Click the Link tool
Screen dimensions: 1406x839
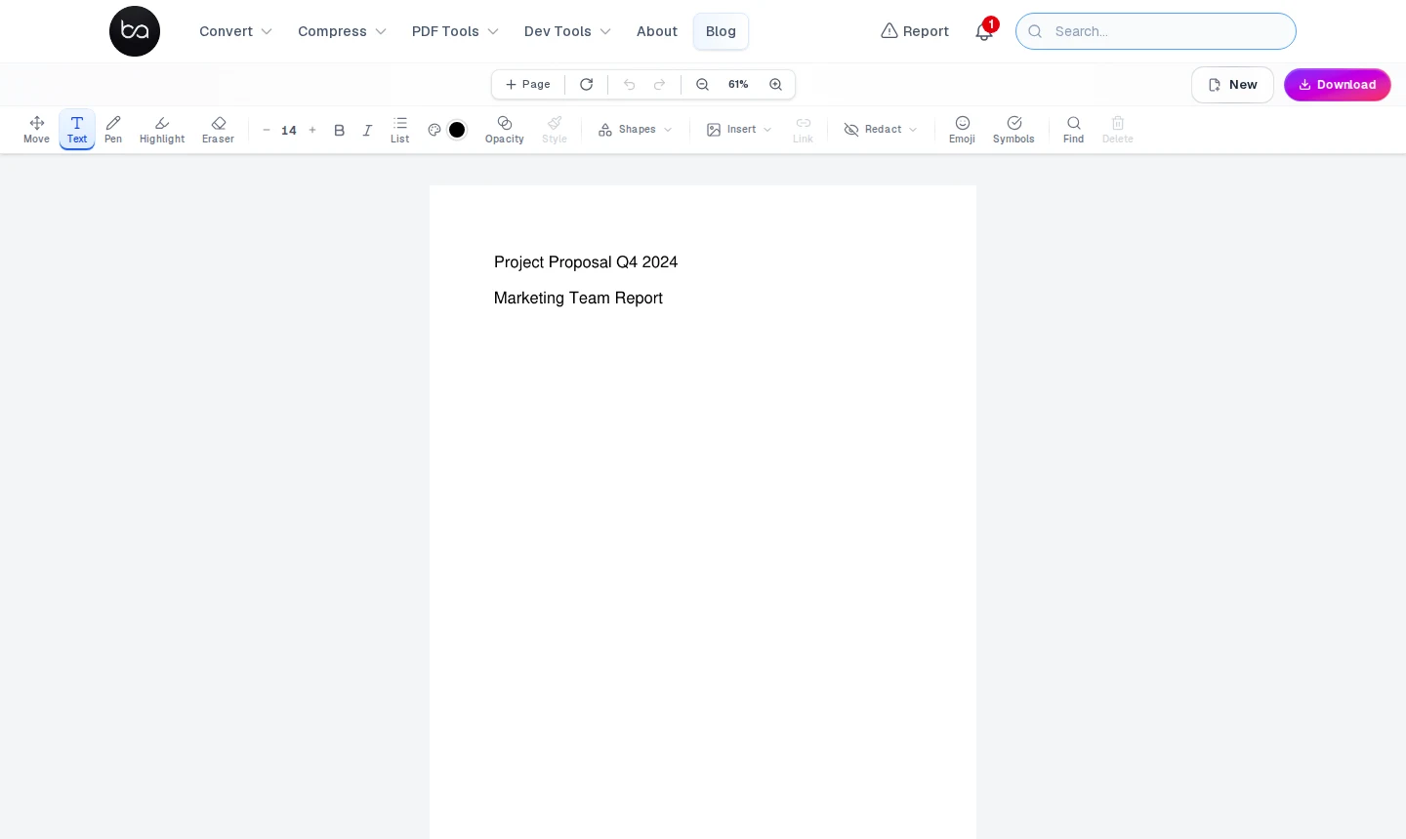[804, 130]
